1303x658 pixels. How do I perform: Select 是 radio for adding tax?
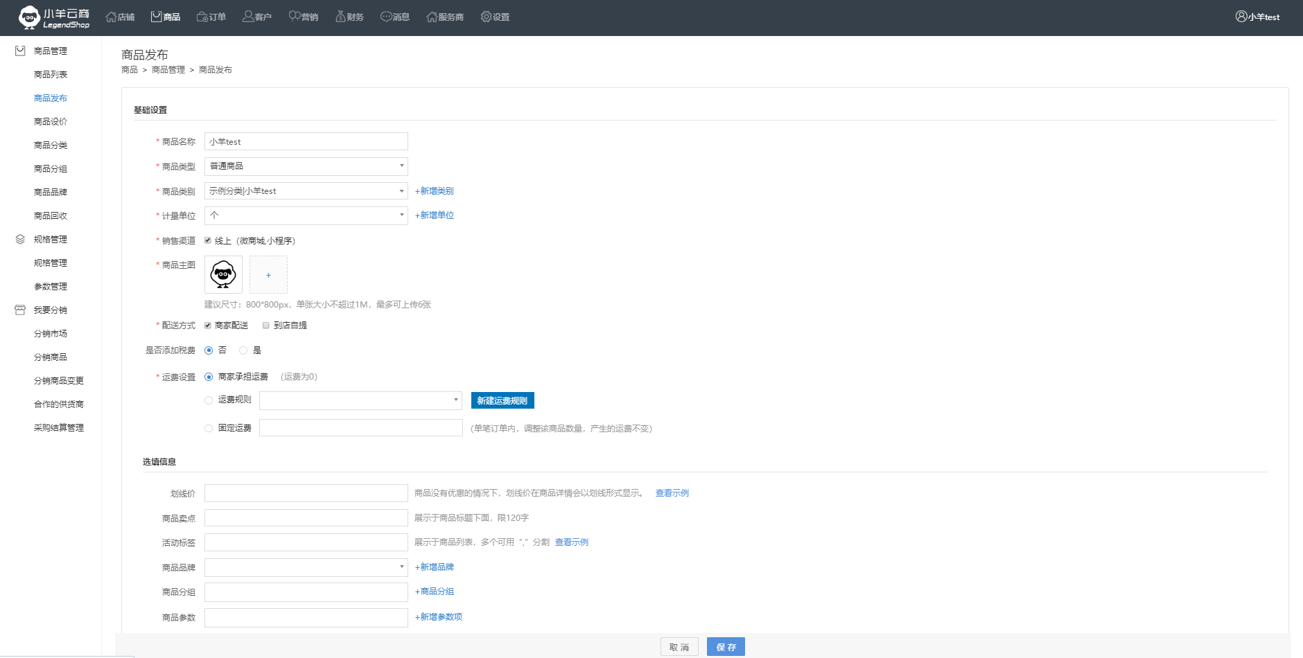pos(243,350)
